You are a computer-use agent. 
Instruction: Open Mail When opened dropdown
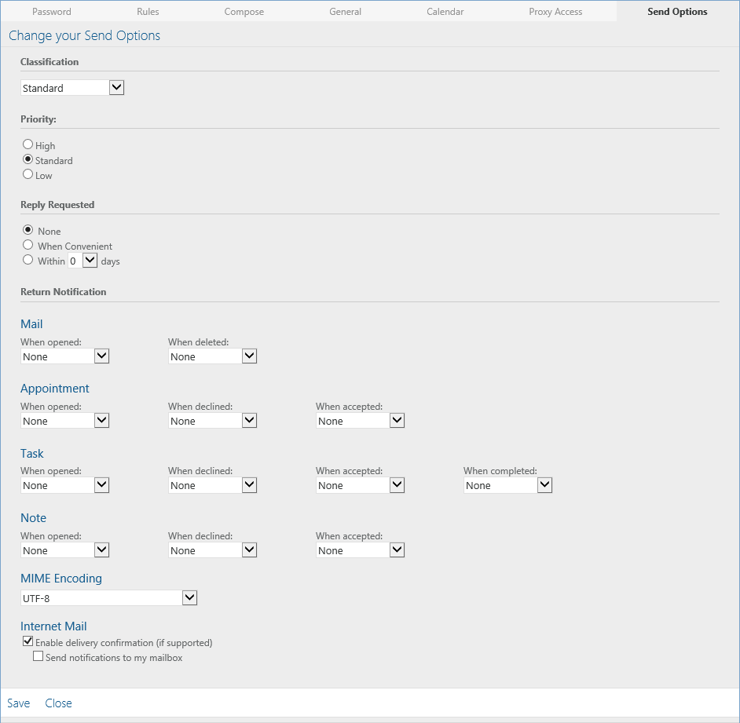64,356
